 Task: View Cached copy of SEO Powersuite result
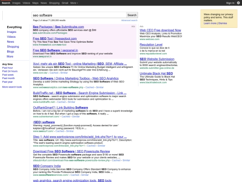click(x=116, y=160)
